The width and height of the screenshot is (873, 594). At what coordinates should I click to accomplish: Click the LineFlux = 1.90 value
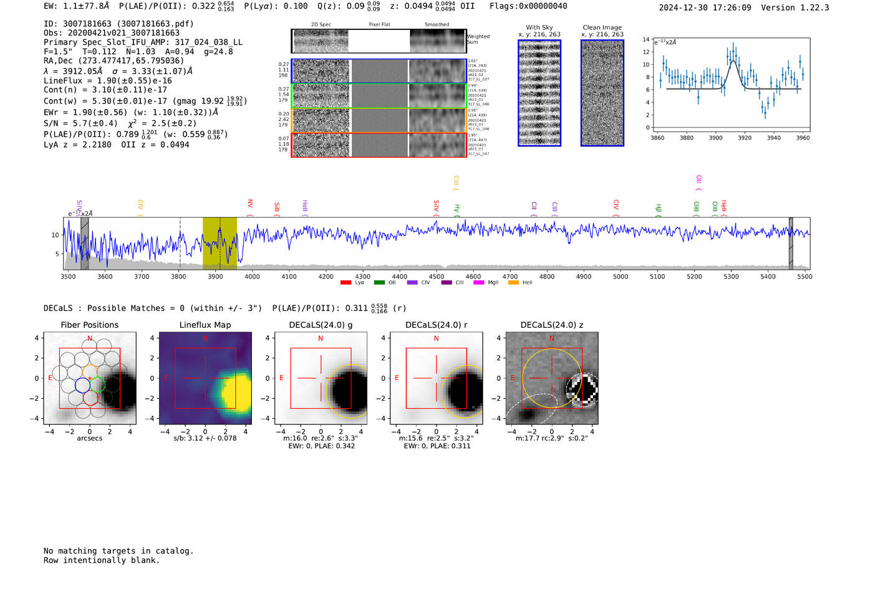[x=108, y=80]
